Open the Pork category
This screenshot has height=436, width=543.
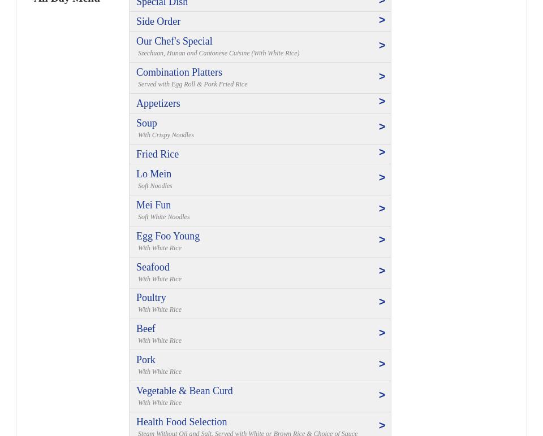pos(146,360)
